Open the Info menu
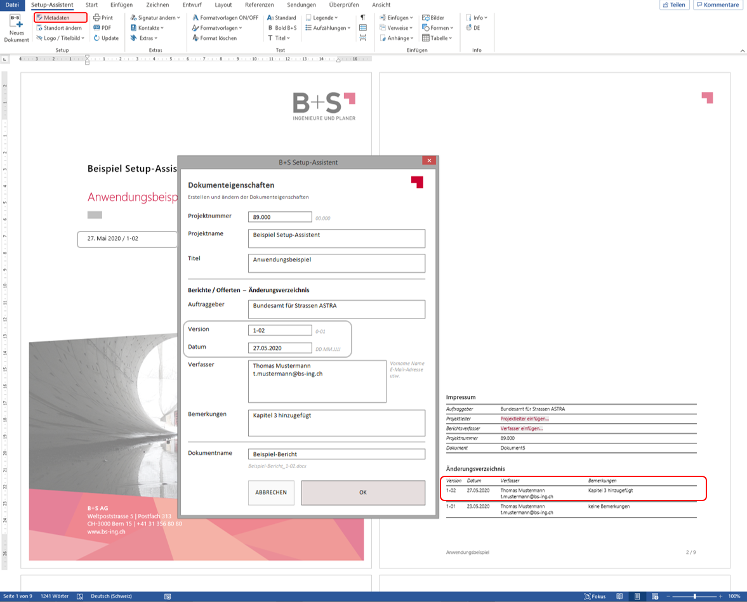Screen dimensions: 747x602 pyautogui.click(x=477, y=18)
